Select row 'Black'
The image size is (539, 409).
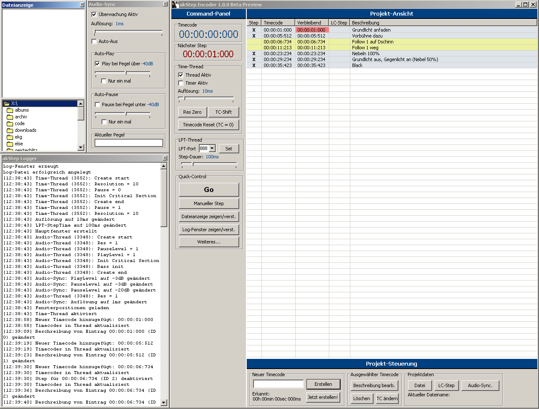pos(392,65)
